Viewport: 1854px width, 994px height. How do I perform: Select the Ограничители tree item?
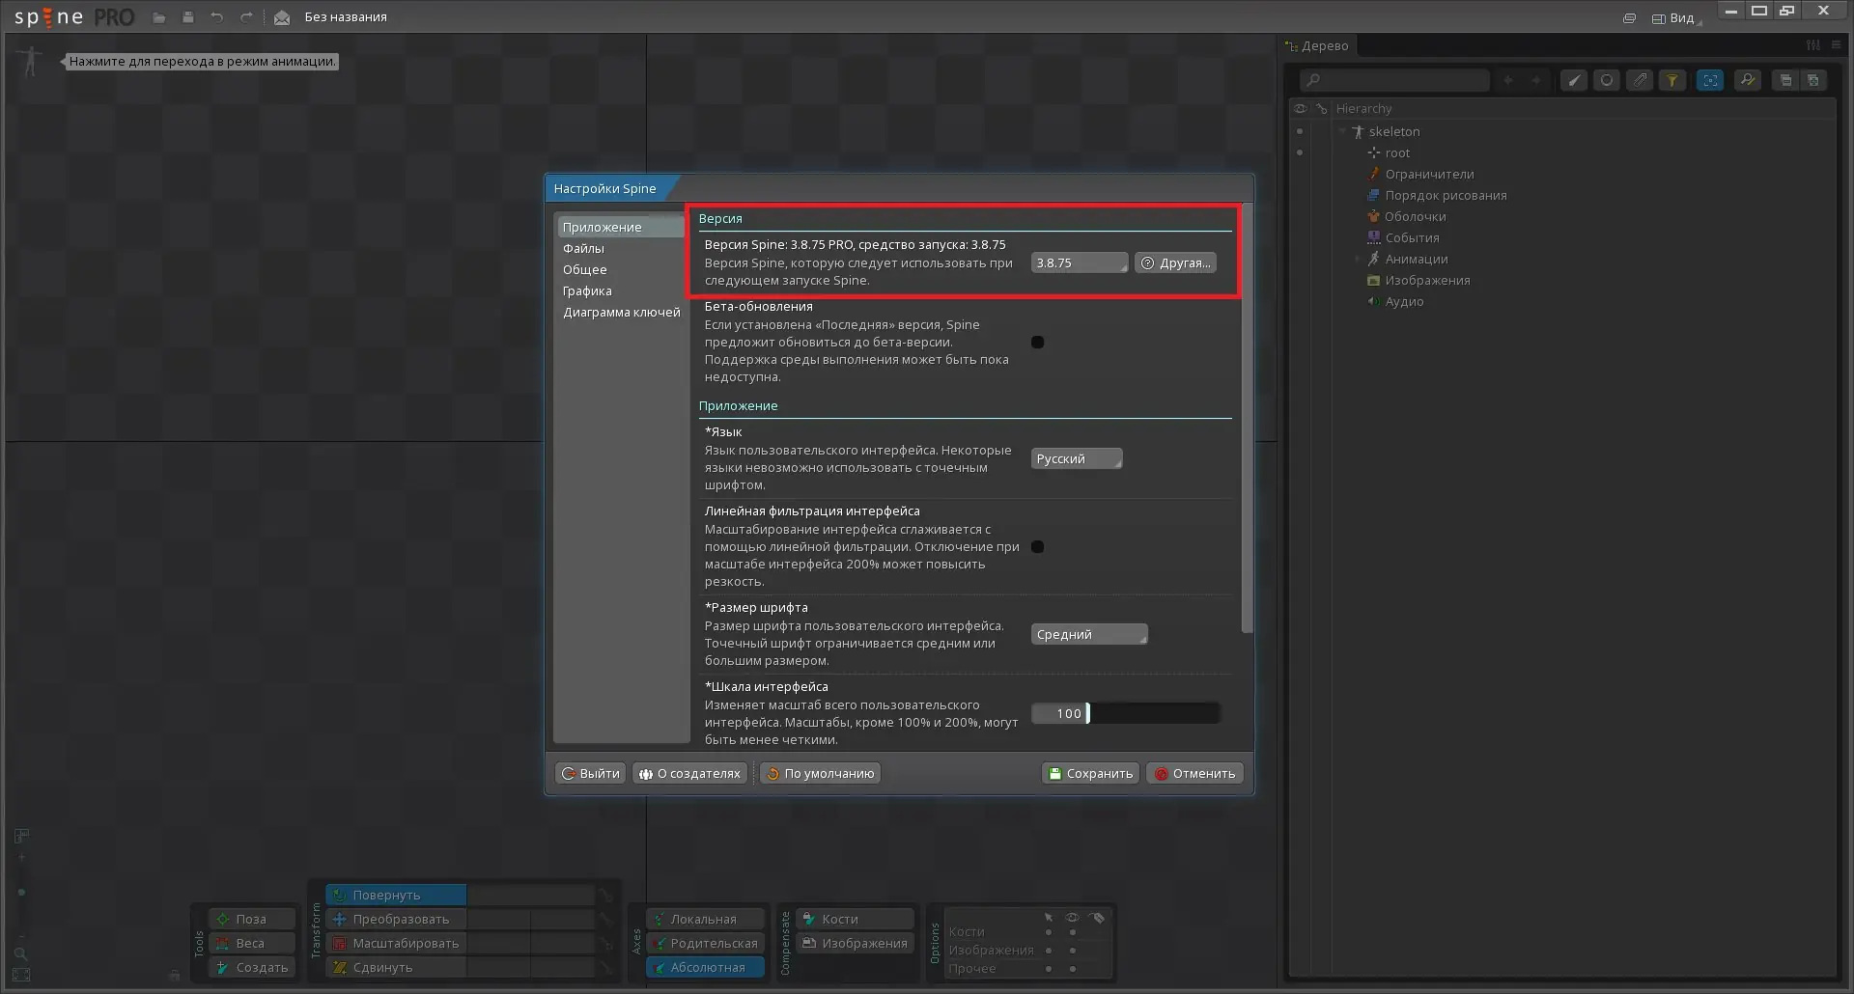(x=1429, y=174)
